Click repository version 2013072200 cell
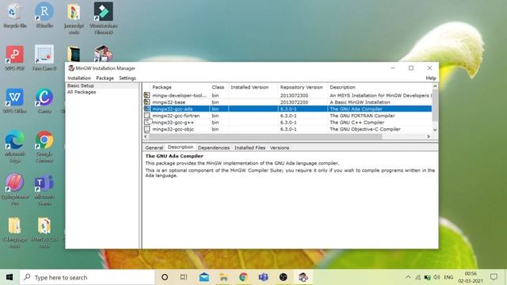Screen dimensions: 507x285 (294, 102)
